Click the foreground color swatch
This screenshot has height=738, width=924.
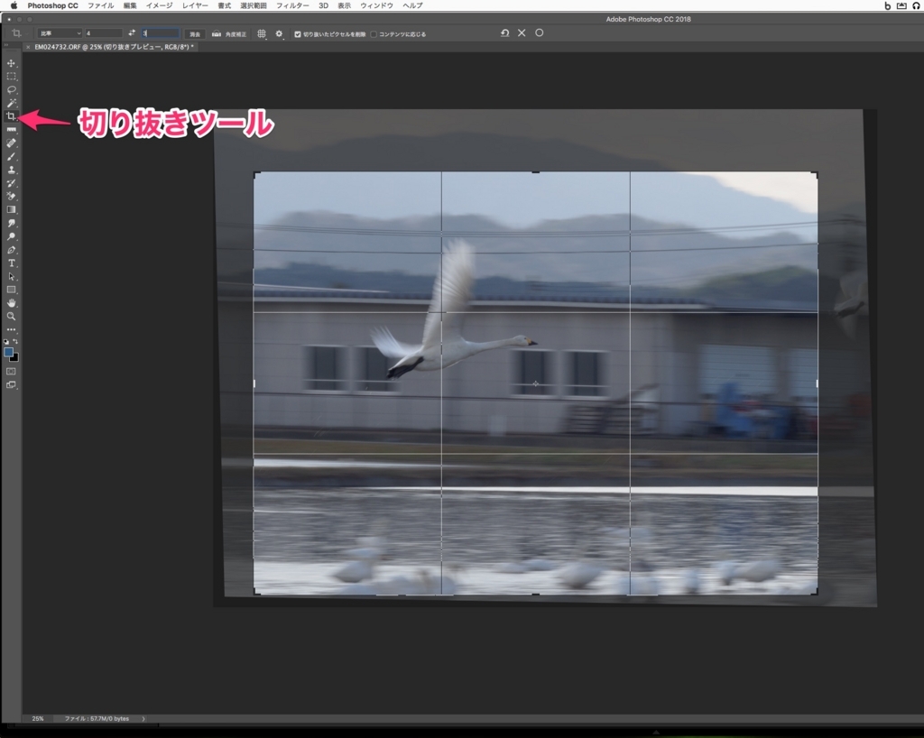pyautogui.click(x=9, y=353)
